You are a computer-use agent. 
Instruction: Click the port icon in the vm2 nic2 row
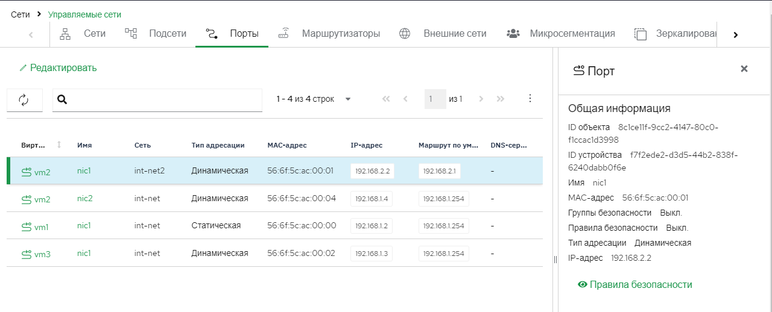click(26, 199)
